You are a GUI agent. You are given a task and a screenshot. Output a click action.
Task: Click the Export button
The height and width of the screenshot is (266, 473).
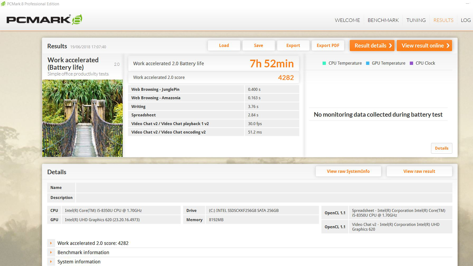click(x=293, y=45)
